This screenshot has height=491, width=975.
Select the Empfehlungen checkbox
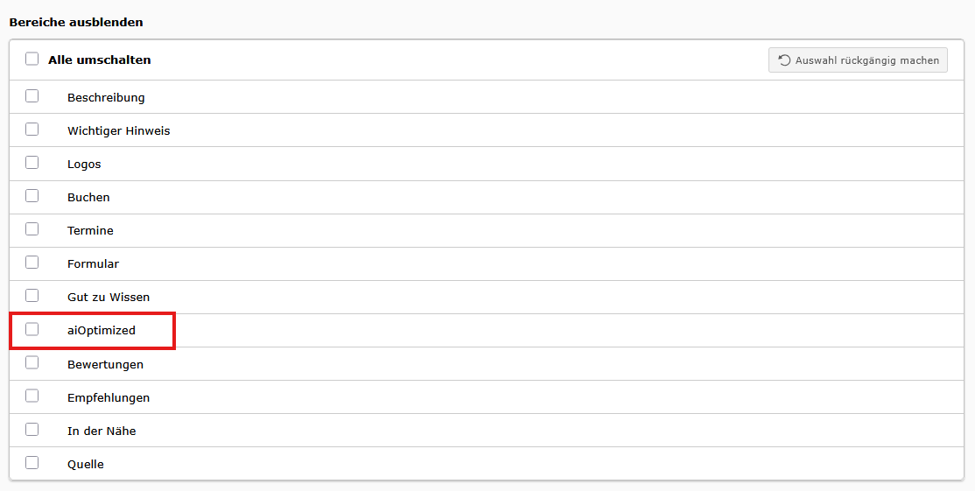click(x=32, y=396)
